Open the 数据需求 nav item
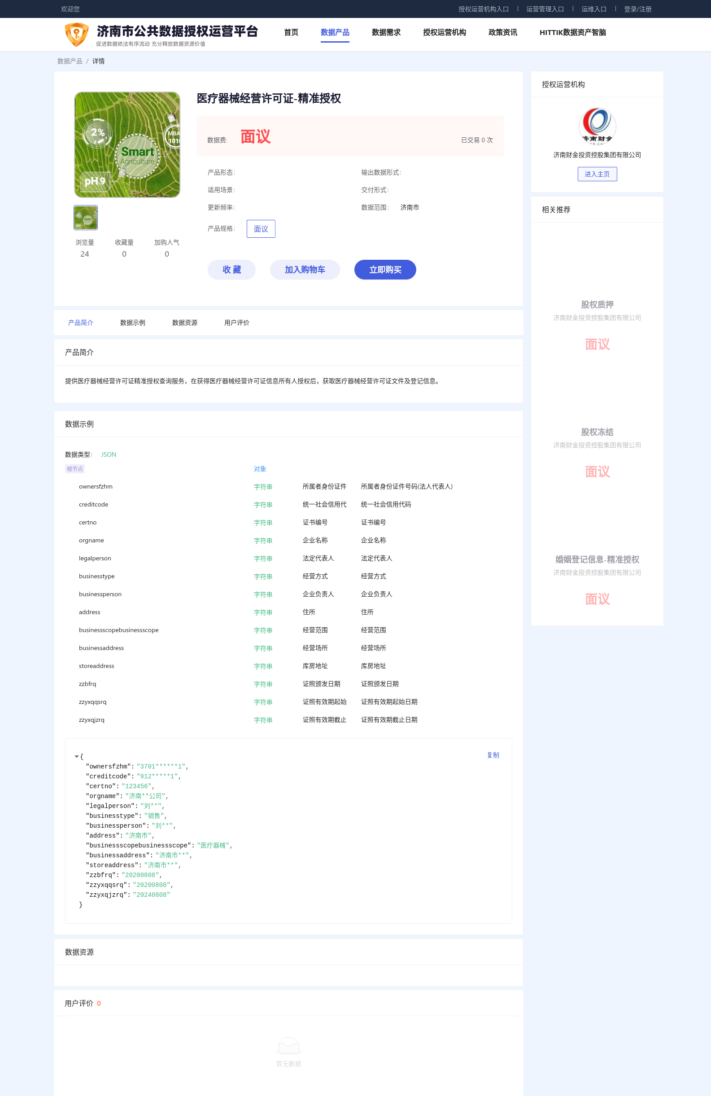This screenshot has height=1096, width=711. [x=386, y=32]
